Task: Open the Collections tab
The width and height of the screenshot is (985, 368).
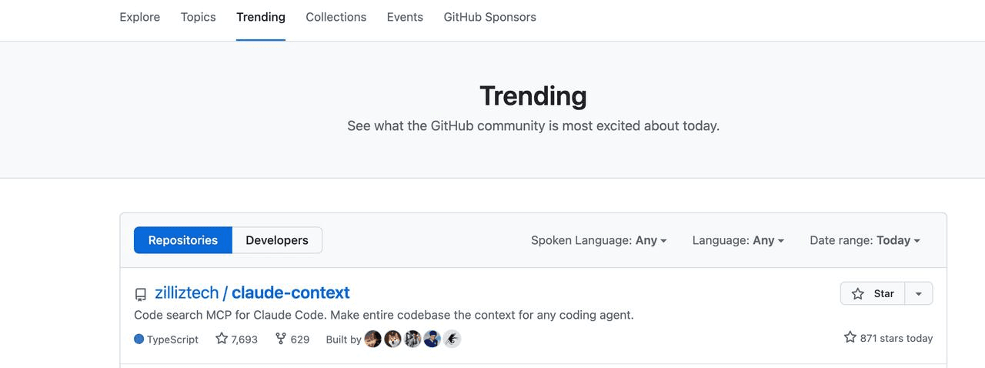Action: coord(336,17)
